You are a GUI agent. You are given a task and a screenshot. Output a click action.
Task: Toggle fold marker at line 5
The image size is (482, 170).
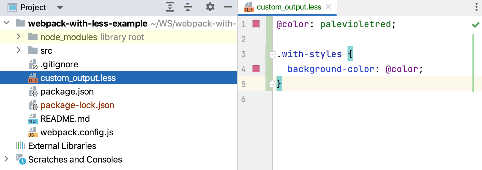(x=272, y=84)
